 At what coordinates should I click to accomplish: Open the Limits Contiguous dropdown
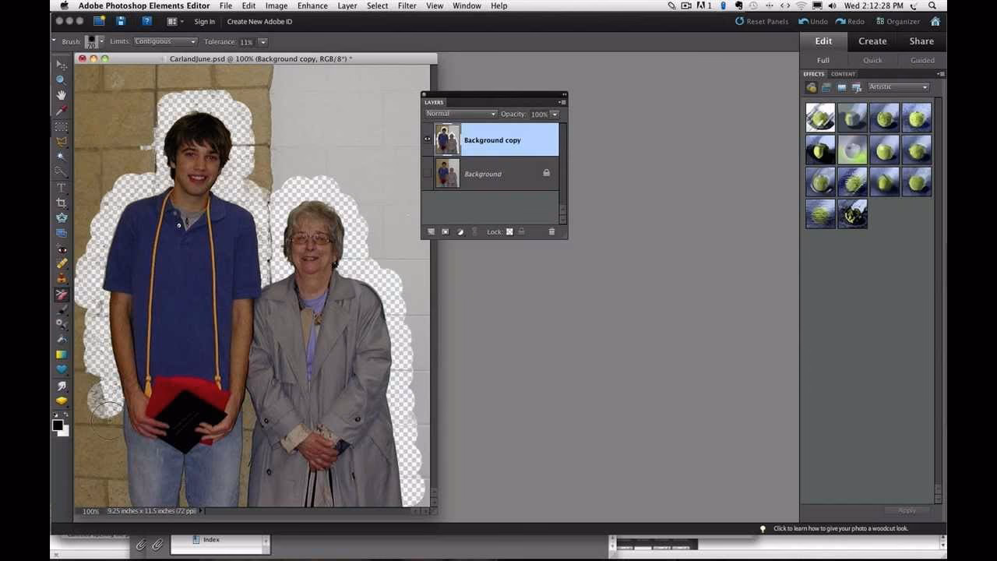165,41
